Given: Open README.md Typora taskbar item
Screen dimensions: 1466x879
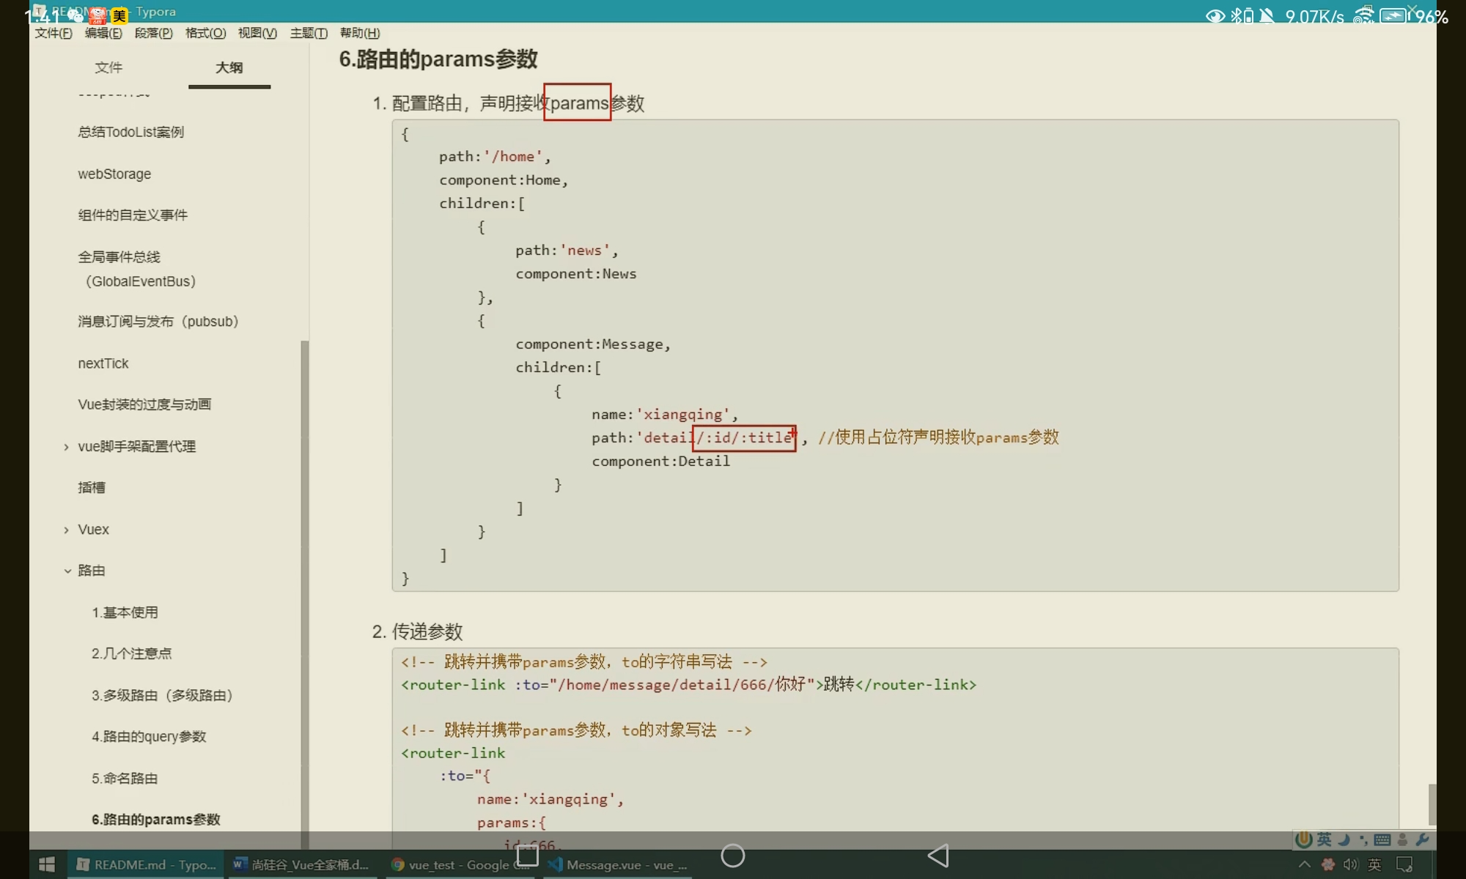Looking at the screenshot, I should (147, 865).
